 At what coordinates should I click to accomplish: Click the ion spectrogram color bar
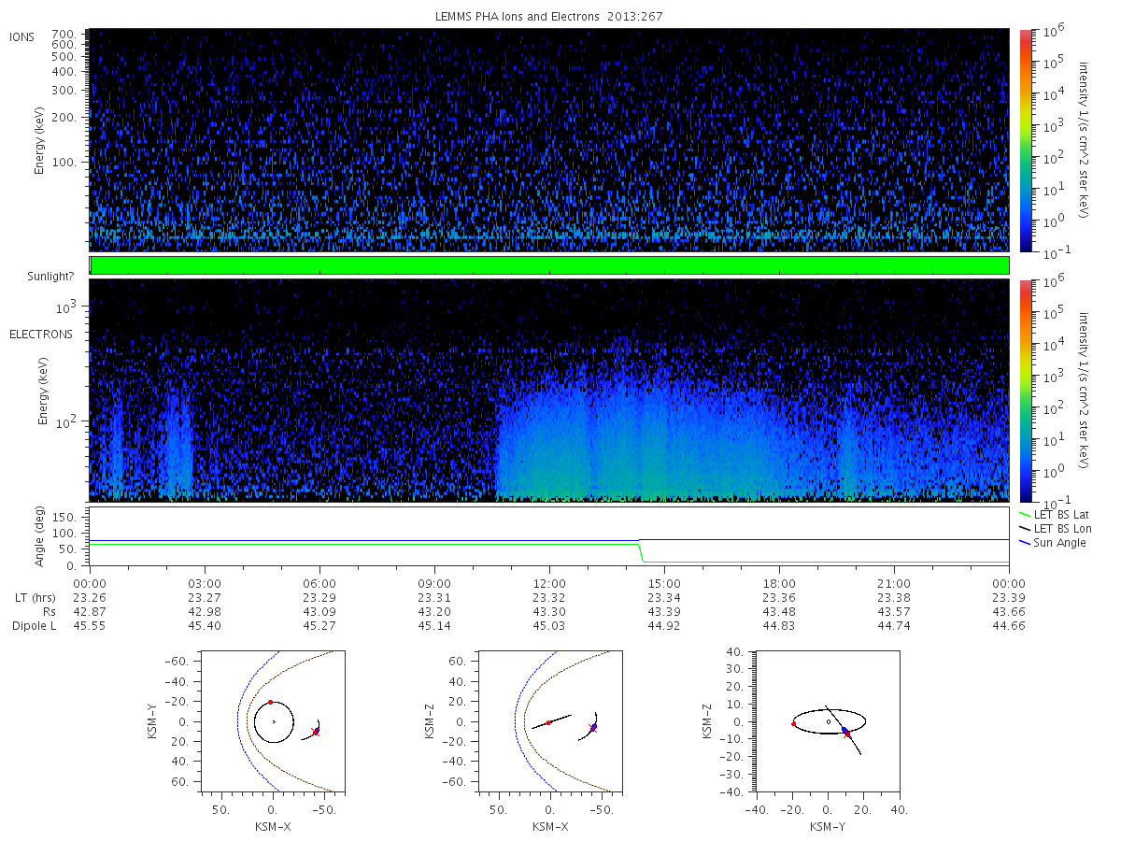point(1025,140)
